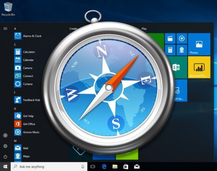
Task: Open the Maps small tile
Action: (182, 50)
